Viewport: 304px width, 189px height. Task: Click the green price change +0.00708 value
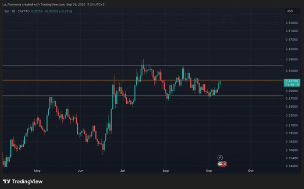(x=50, y=11)
